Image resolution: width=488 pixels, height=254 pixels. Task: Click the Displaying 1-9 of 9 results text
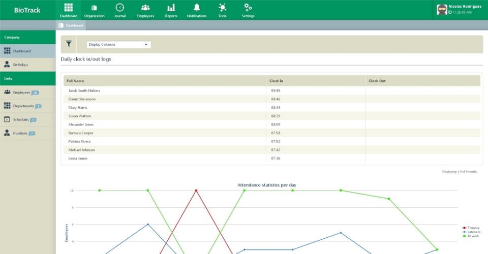click(460, 172)
